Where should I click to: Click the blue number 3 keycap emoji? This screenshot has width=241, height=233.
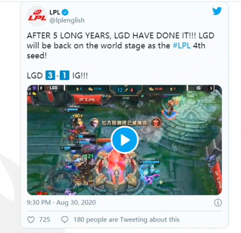coord(50,75)
